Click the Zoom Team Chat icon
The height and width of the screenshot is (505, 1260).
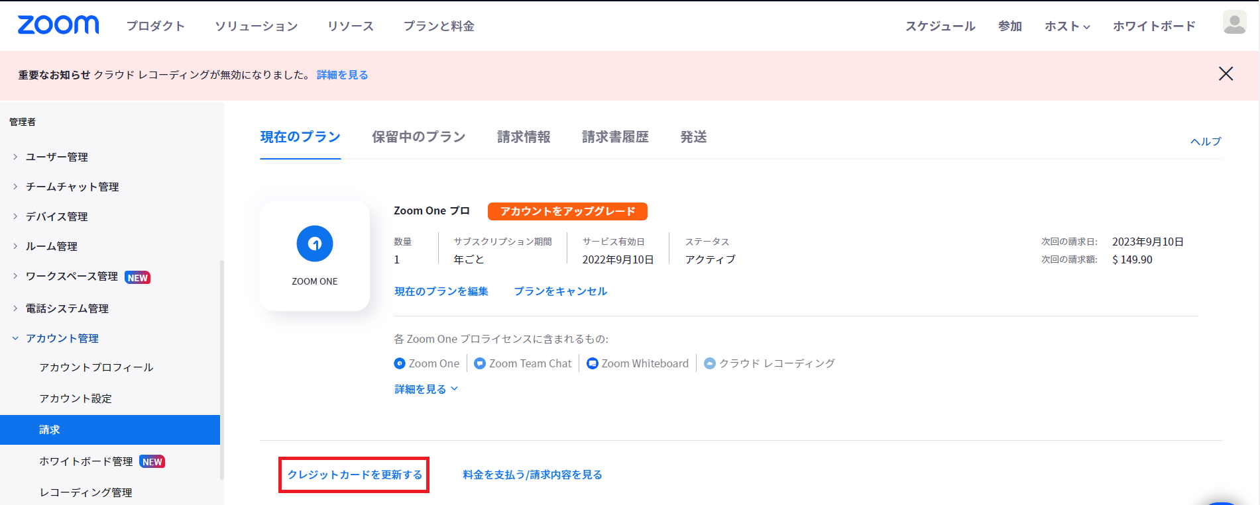pos(480,363)
